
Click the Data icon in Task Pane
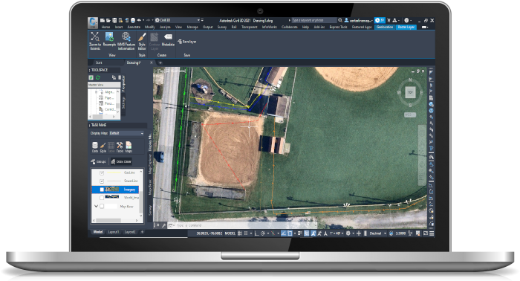pos(95,147)
